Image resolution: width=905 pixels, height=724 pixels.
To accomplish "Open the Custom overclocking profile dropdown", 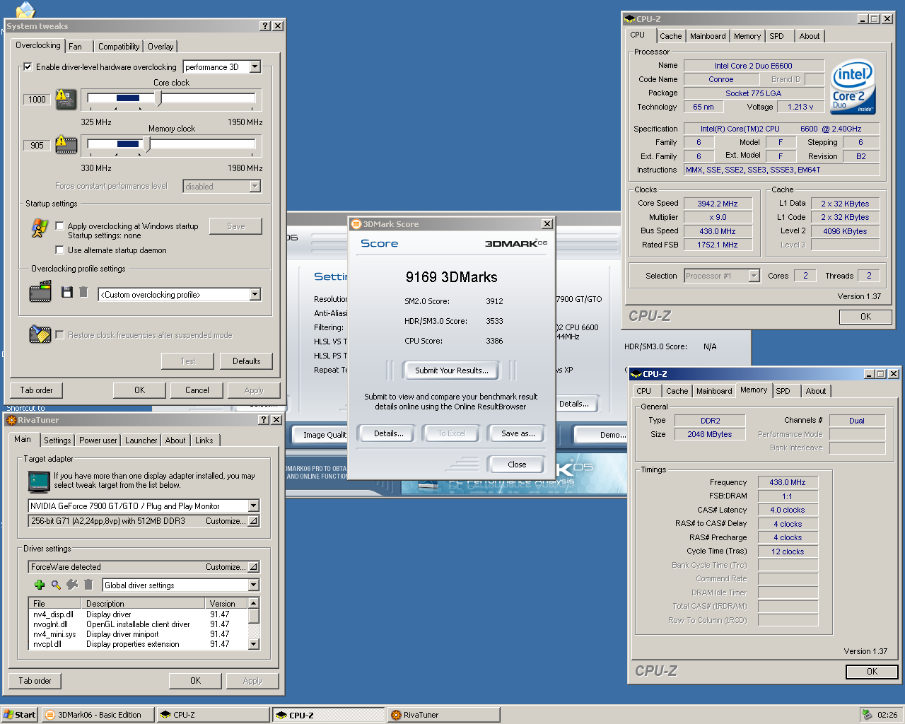I will (255, 294).
